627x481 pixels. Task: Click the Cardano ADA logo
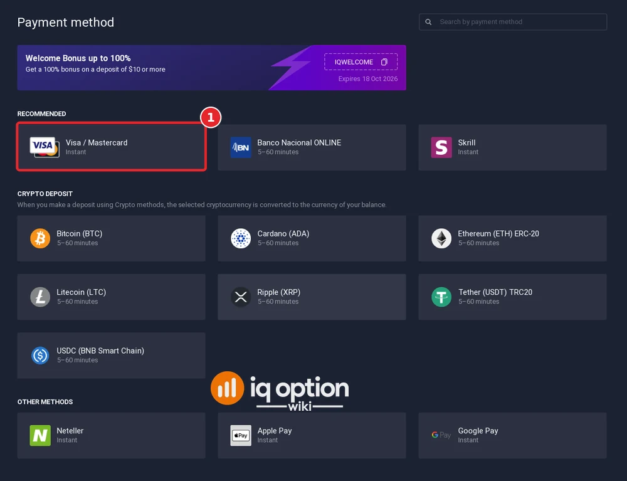click(x=241, y=238)
